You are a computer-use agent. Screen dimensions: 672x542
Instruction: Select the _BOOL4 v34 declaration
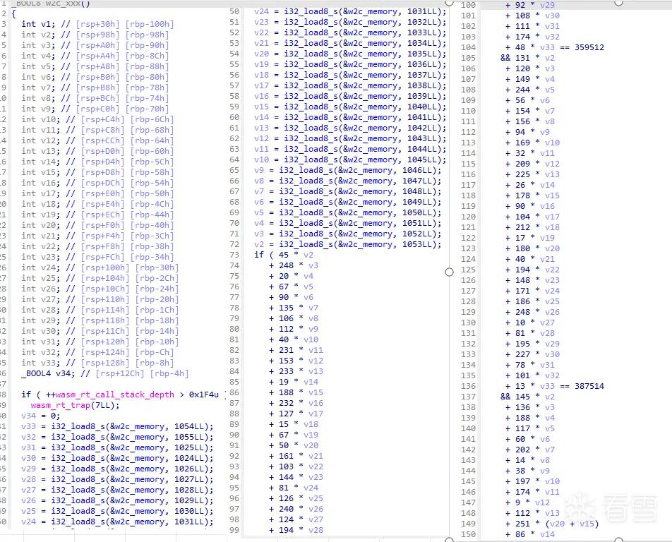coord(48,373)
